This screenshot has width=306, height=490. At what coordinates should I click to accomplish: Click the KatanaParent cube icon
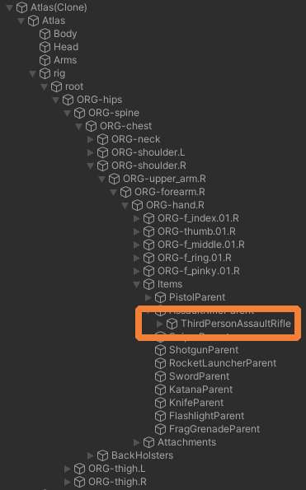[x=160, y=390]
